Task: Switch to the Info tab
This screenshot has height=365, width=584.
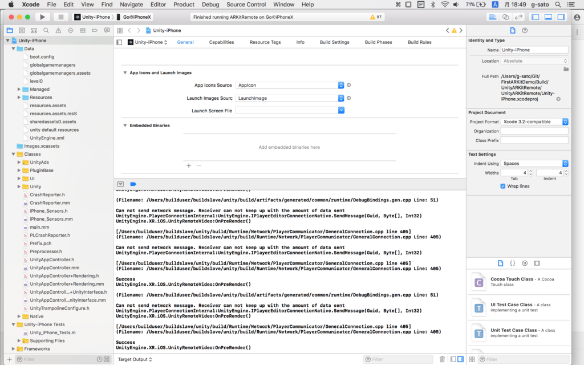Action: [300, 42]
